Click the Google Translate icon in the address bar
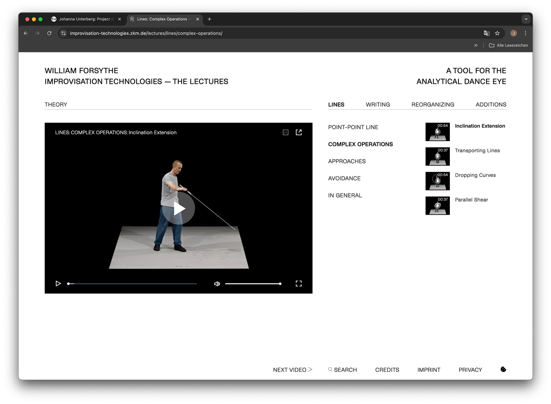This screenshot has height=404, width=551. (486, 33)
